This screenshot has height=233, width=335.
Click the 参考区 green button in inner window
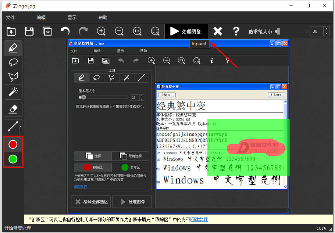130,168
